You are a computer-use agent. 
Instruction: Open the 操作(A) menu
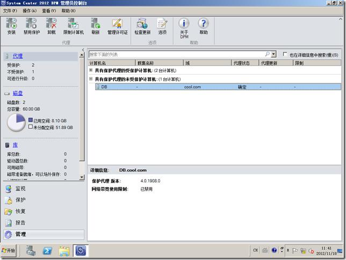(30, 11)
